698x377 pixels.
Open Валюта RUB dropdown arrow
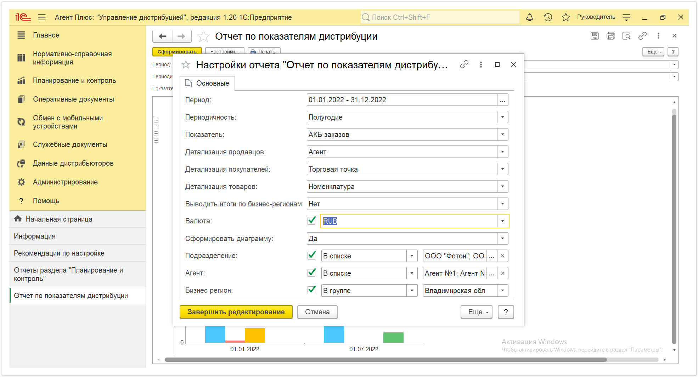[x=502, y=221]
